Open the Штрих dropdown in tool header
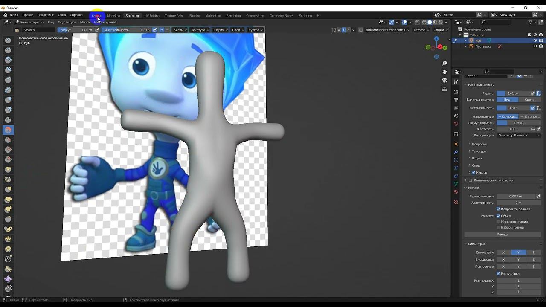The image size is (546, 307). pos(220,30)
